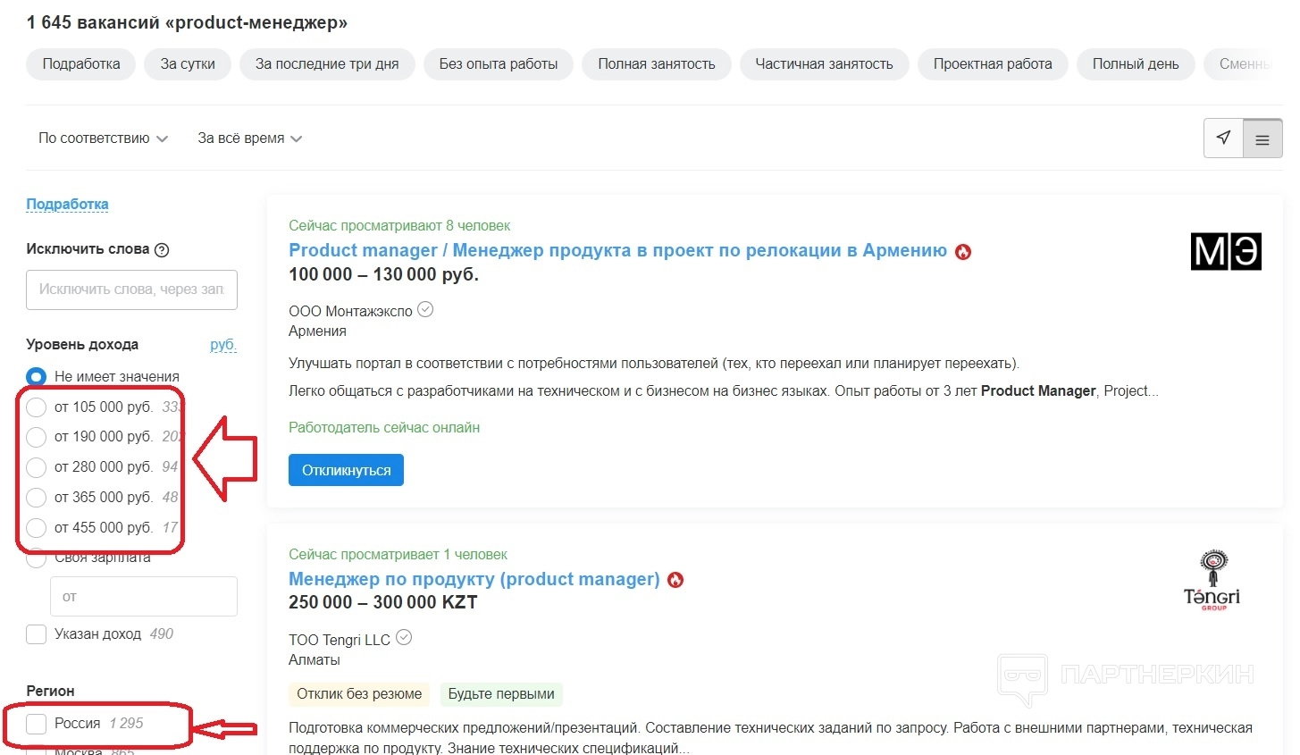Select income radio от 105 000 руб.

pyautogui.click(x=37, y=407)
